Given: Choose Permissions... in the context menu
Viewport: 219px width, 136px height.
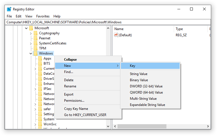Looking at the screenshot, I should tap(88, 101).
